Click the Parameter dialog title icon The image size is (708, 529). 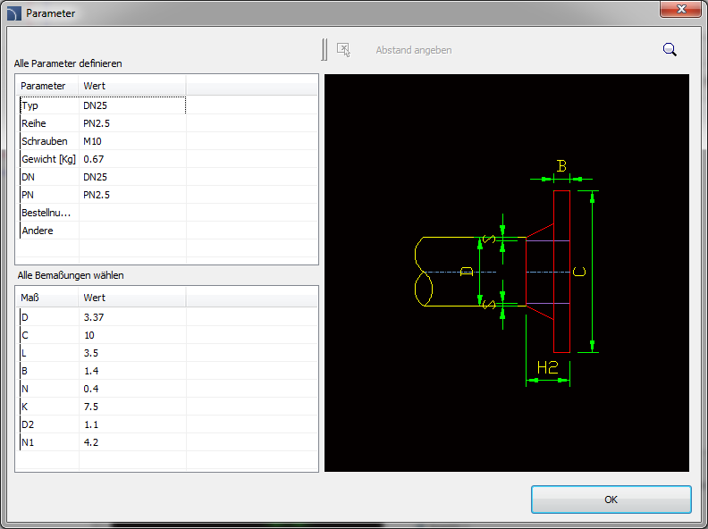[x=13, y=13]
